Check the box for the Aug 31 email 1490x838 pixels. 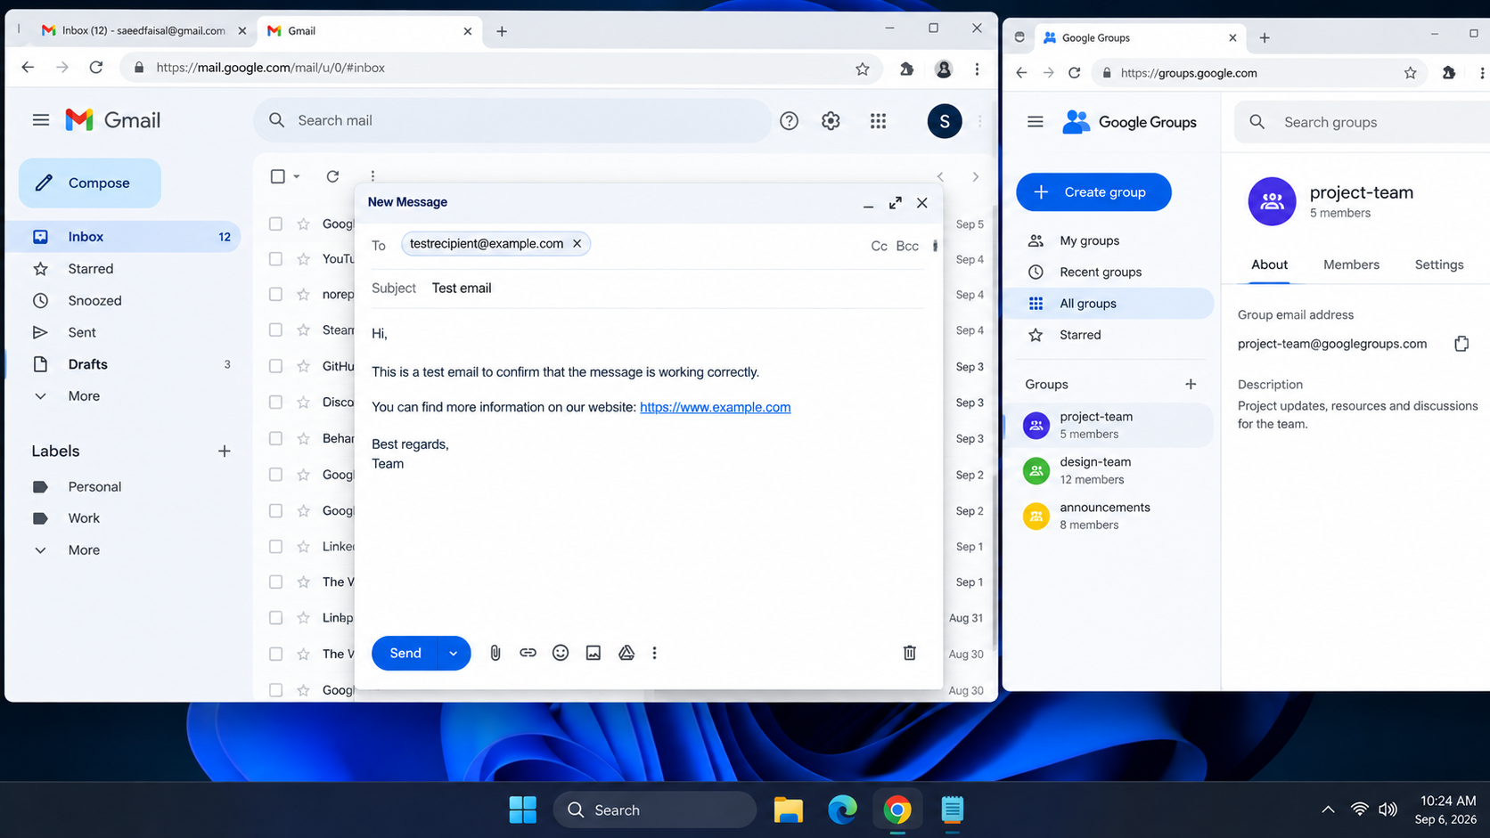click(276, 617)
